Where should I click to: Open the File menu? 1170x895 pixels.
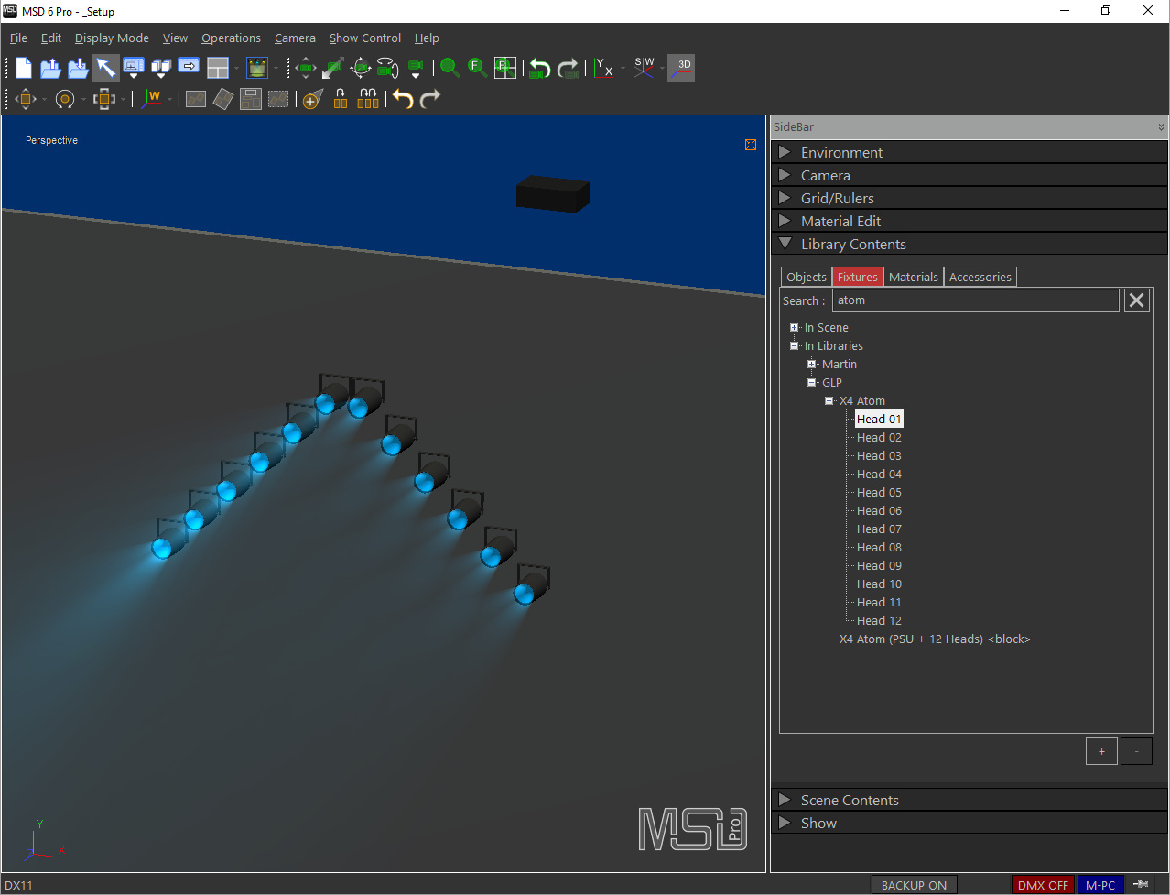pyautogui.click(x=18, y=38)
